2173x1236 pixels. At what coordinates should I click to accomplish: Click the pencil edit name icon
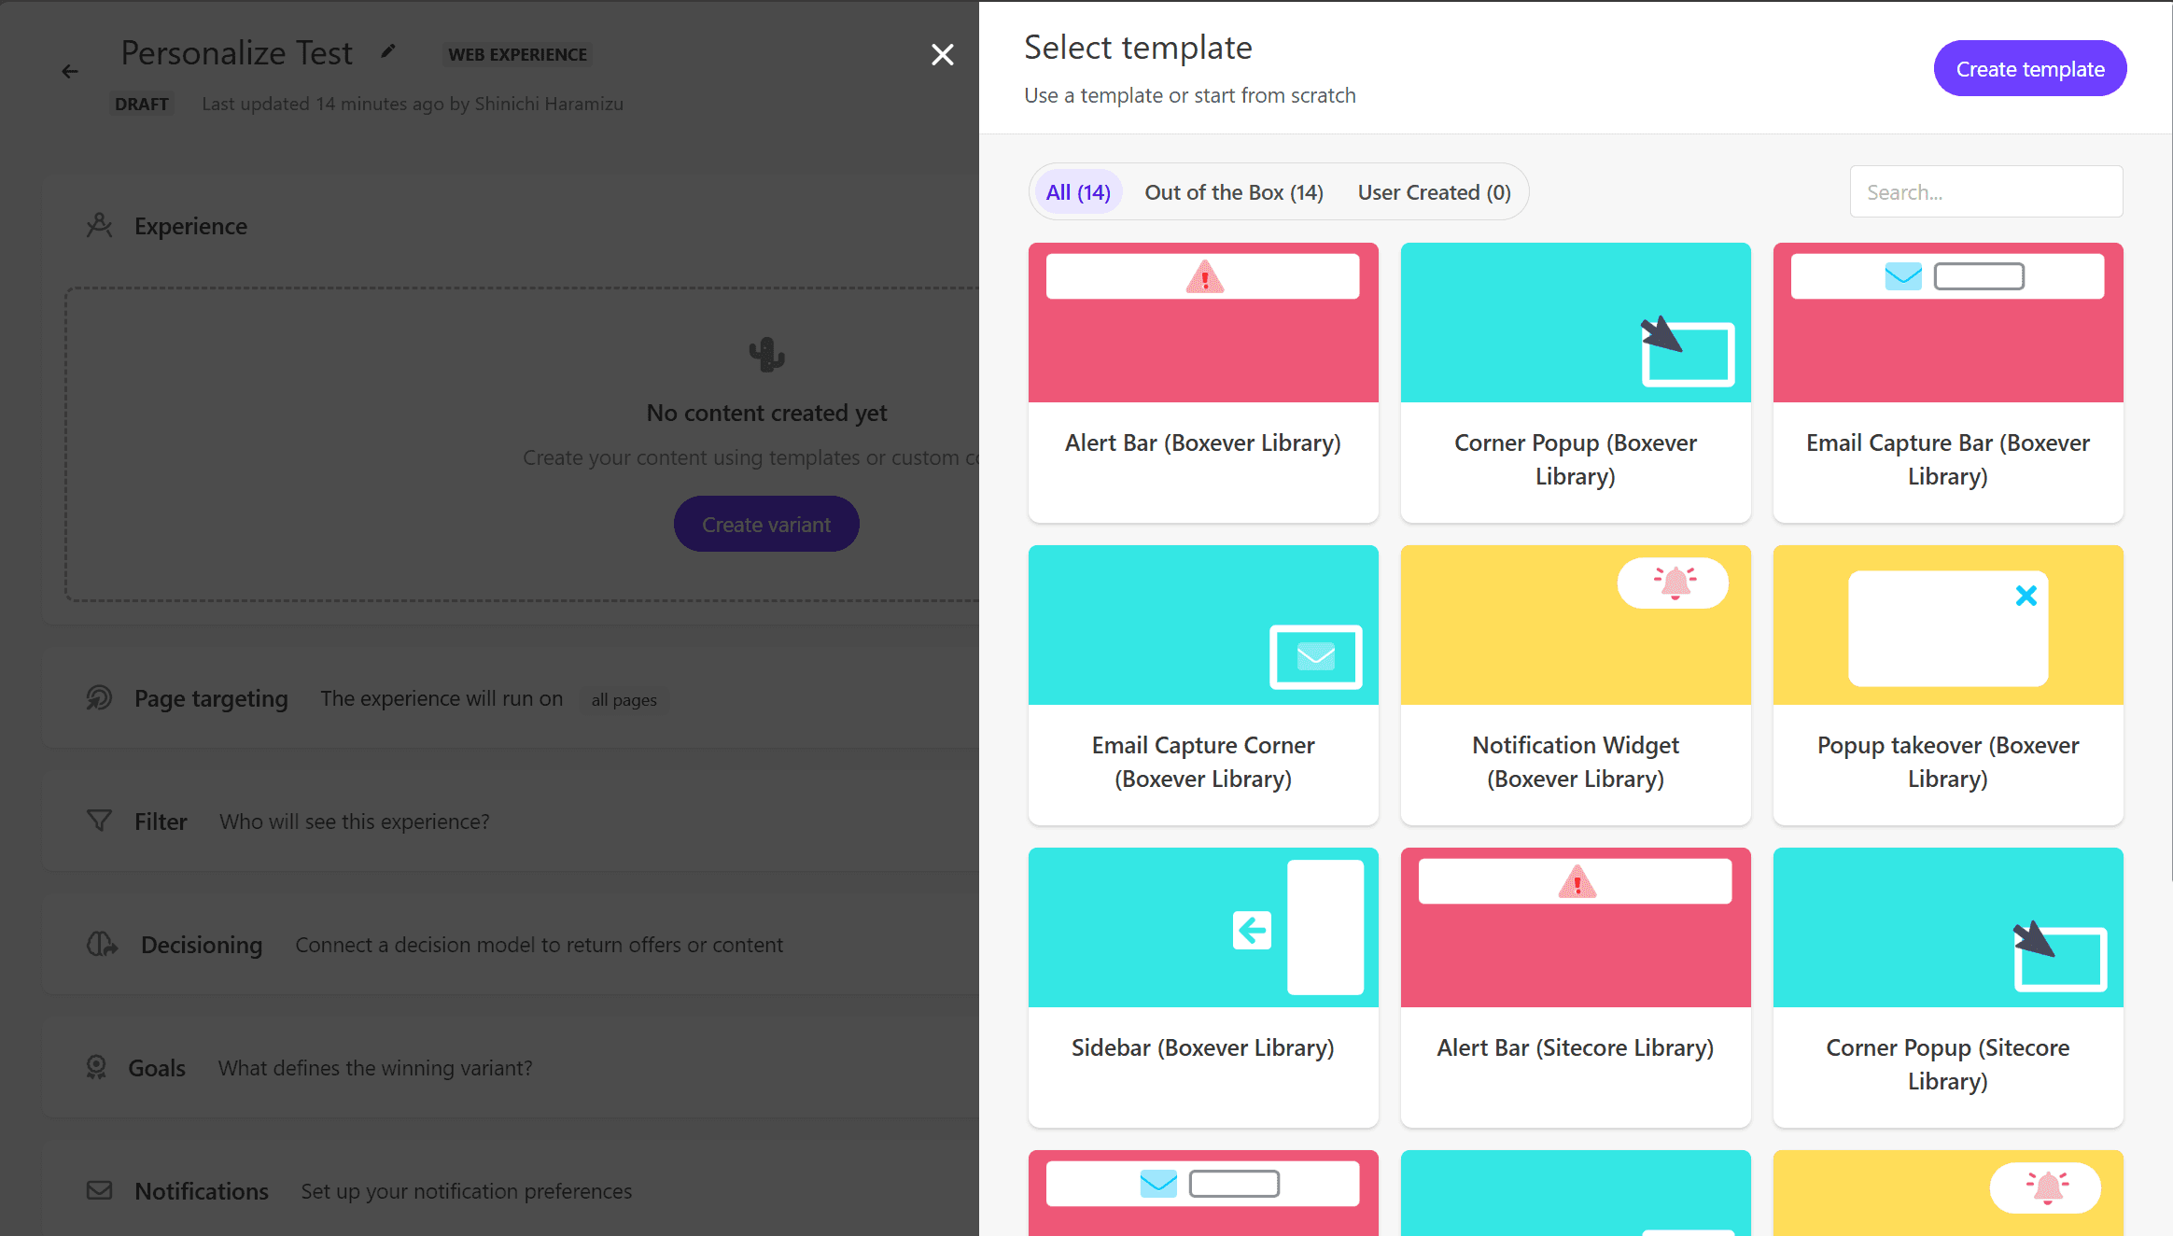click(388, 52)
